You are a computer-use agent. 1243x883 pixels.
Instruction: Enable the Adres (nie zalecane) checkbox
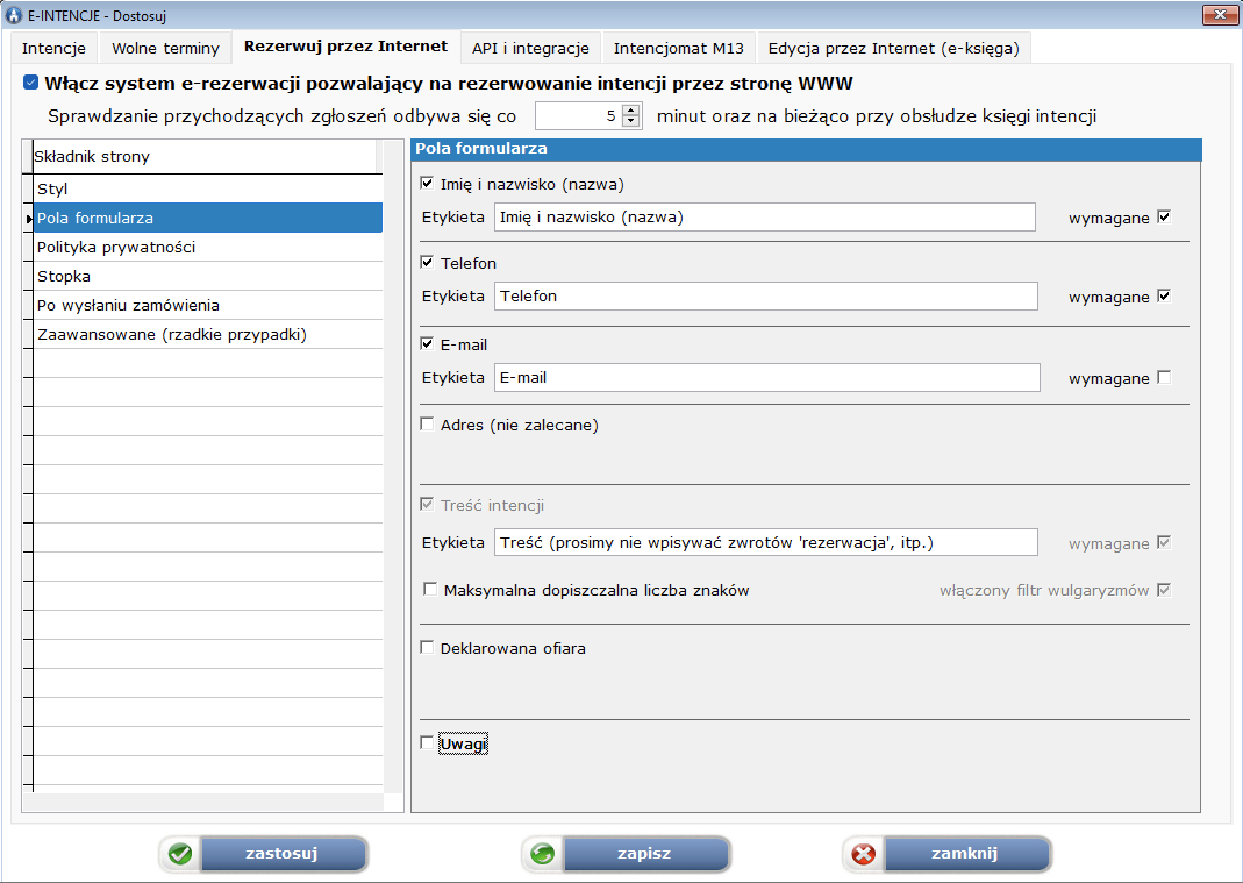point(427,424)
